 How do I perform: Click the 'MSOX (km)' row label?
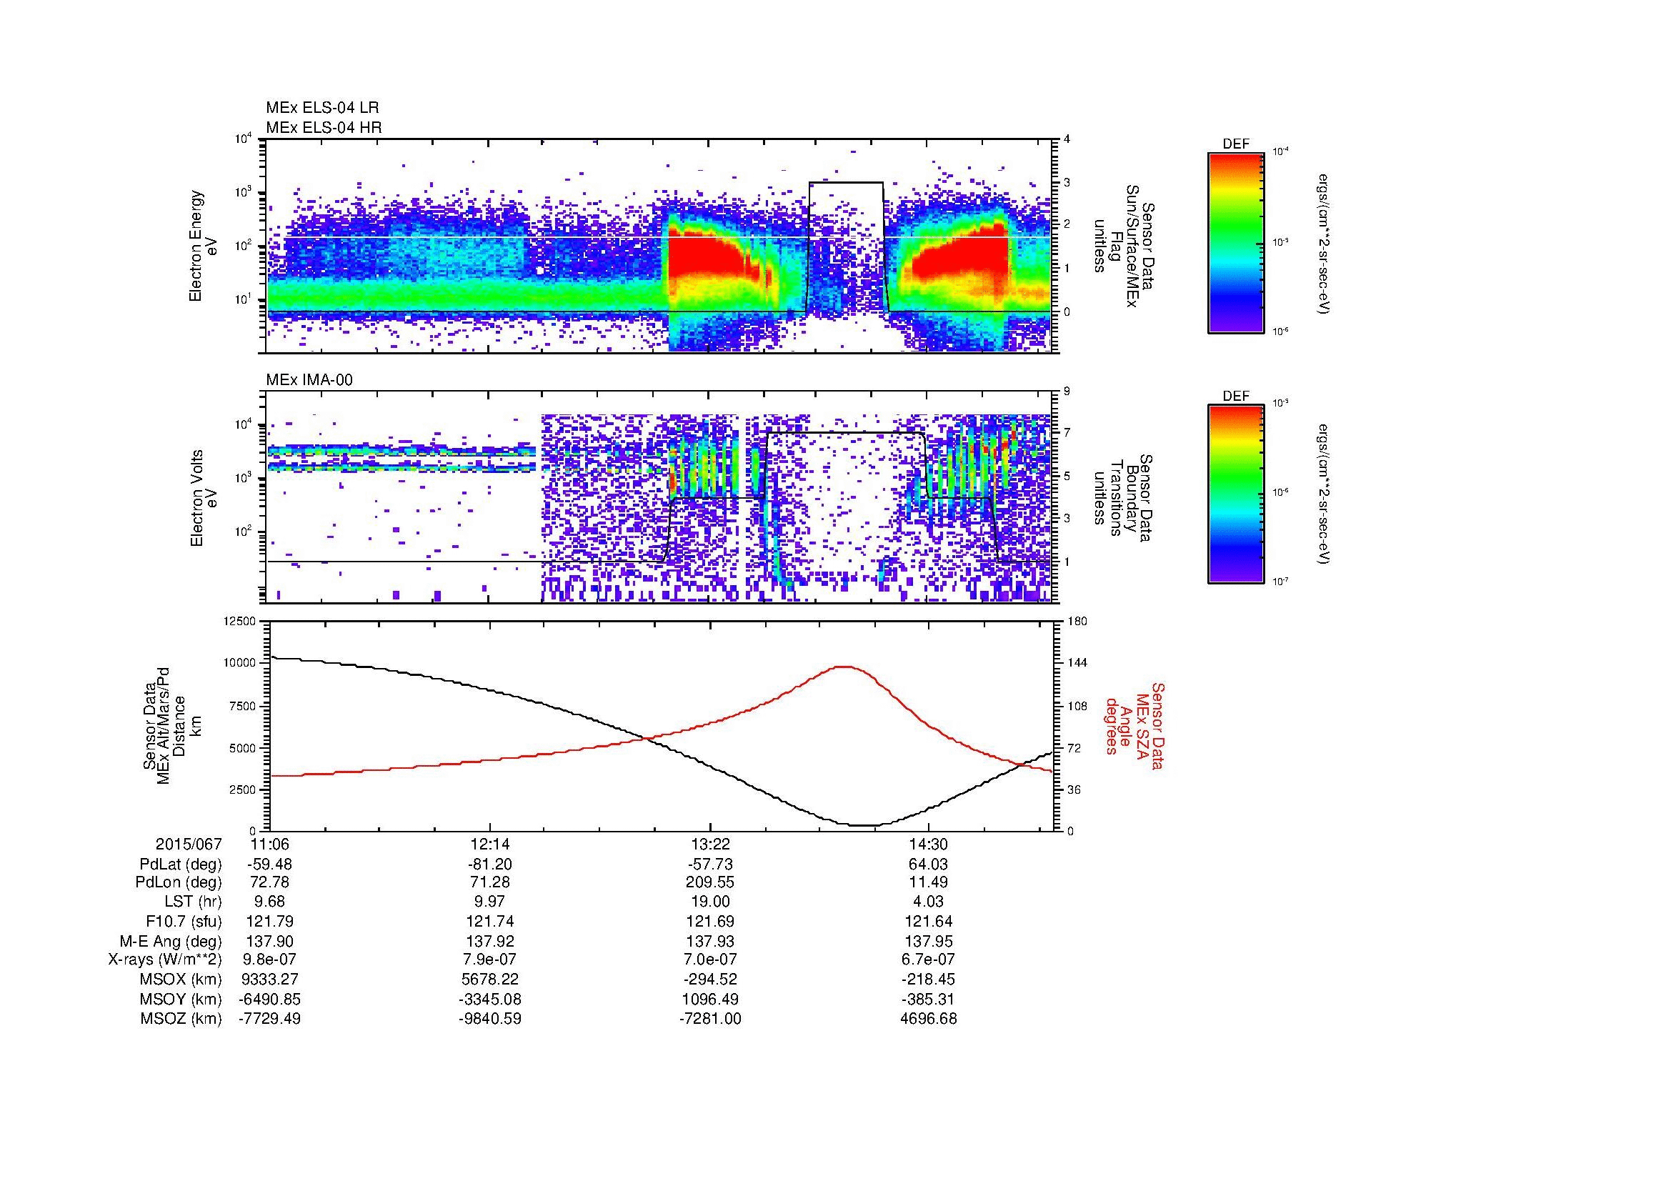[x=181, y=980]
